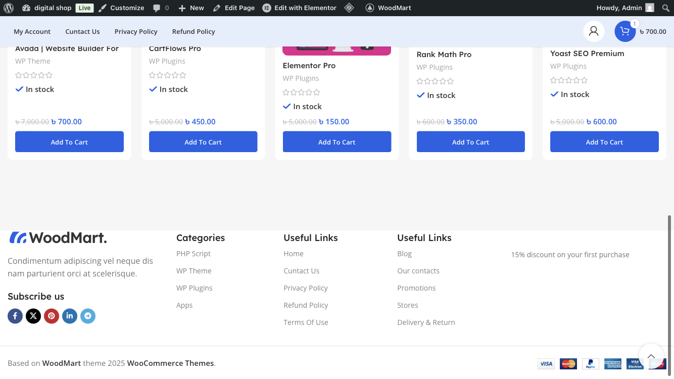This screenshot has height=379, width=674.
Task: Add Elementor Pro to cart
Action: coord(337,142)
